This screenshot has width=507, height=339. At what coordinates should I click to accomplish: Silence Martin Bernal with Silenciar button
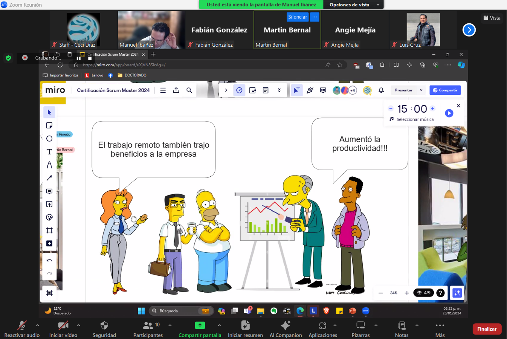[297, 17]
